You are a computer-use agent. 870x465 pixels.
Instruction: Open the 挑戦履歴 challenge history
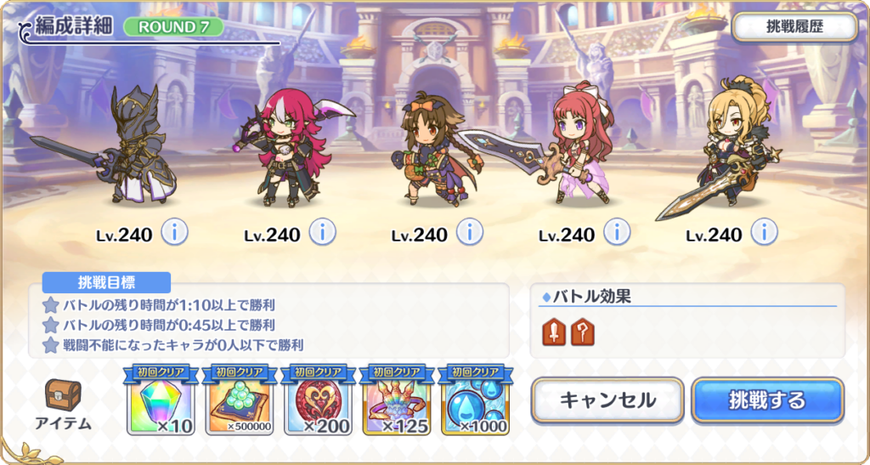coord(794,27)
